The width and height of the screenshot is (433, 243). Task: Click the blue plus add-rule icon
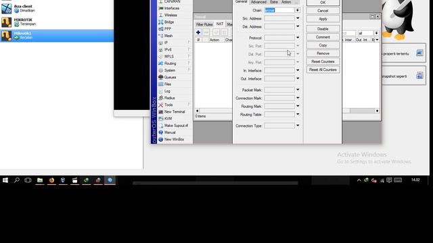[x=198, y=32]
